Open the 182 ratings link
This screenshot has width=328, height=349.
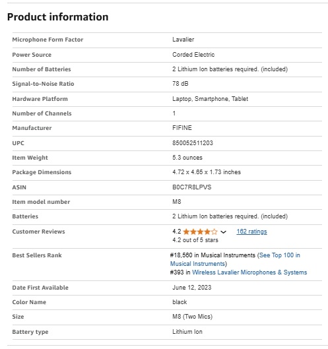[251, 232]
